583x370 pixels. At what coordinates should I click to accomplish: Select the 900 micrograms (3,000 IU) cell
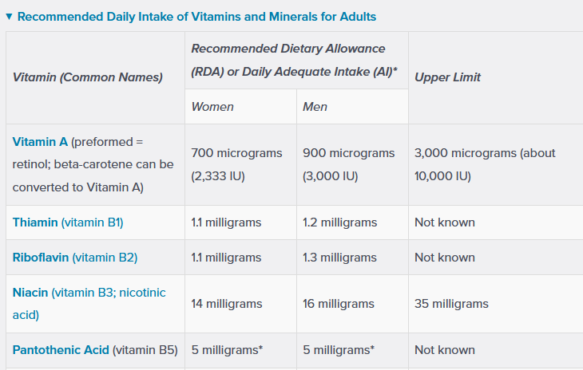(x=352, y=164)
